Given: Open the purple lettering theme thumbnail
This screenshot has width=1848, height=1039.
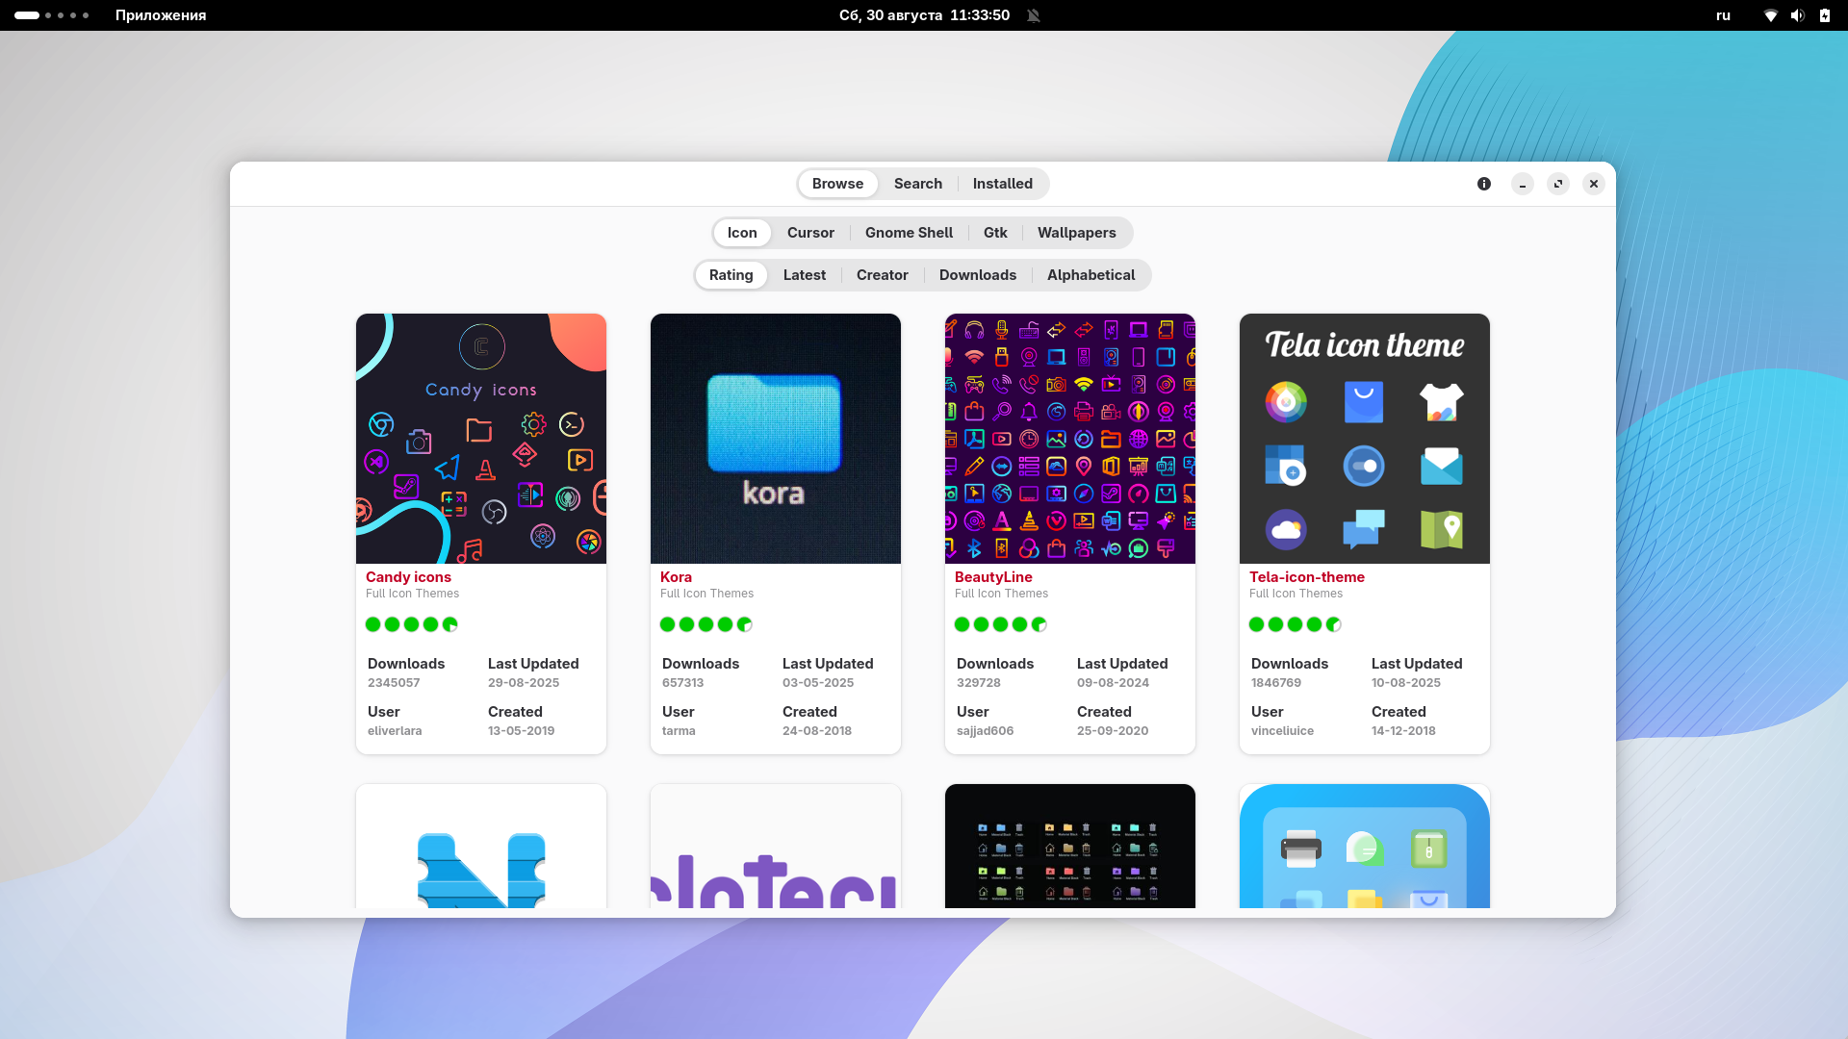Looking at the screenshot, I should pos(776,847).
